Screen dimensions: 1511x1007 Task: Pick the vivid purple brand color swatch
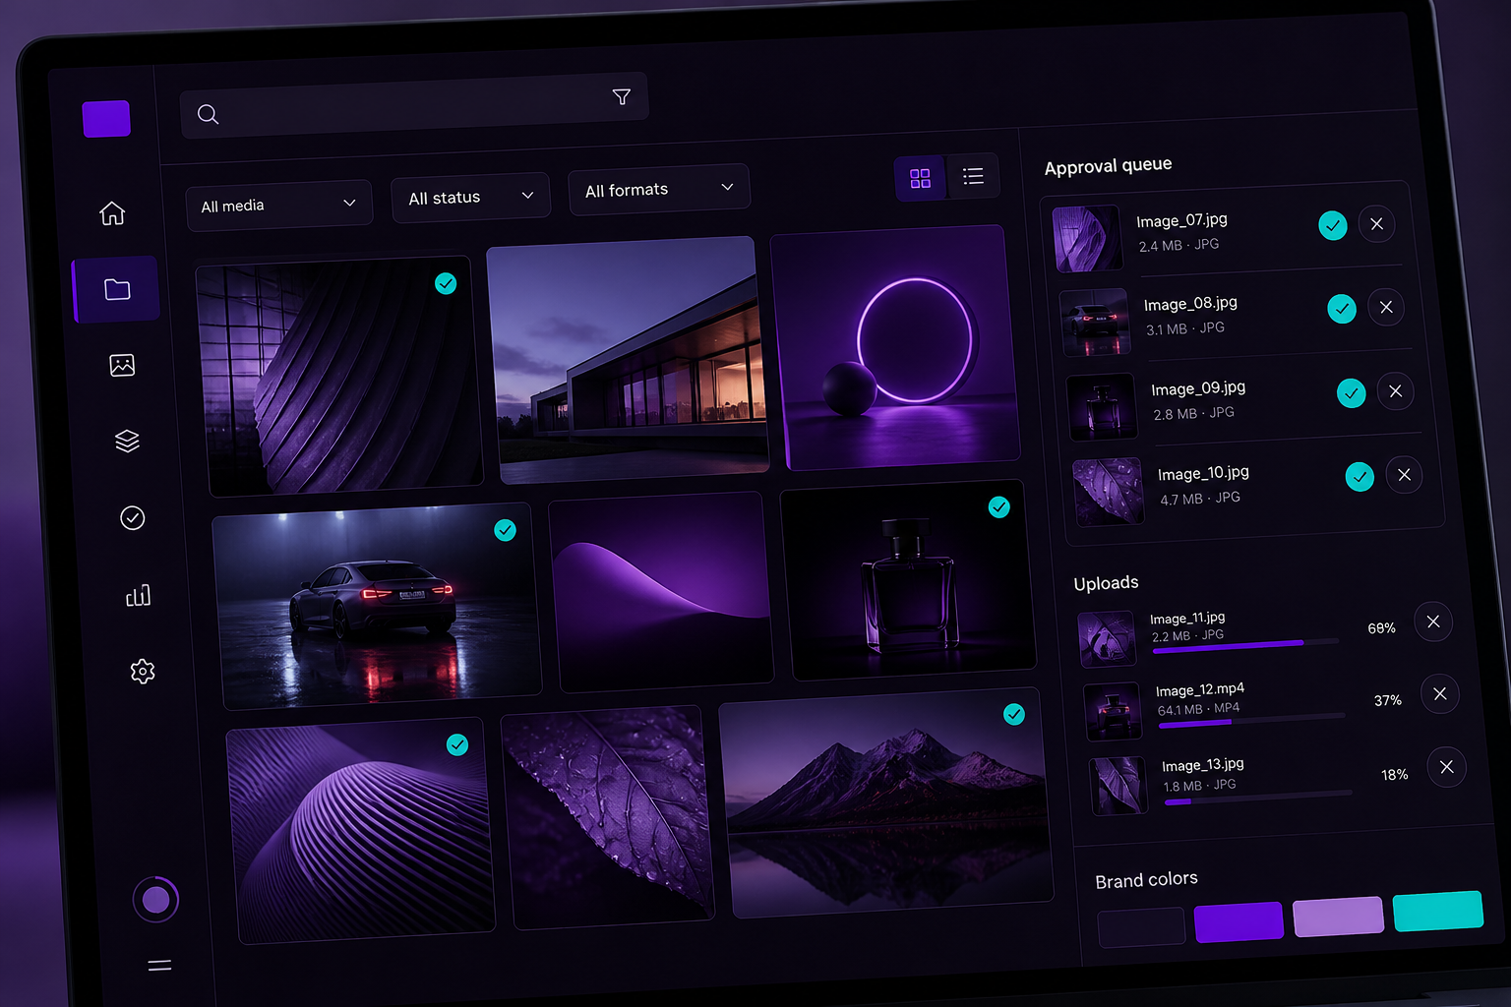click(x=1239, y=922)
